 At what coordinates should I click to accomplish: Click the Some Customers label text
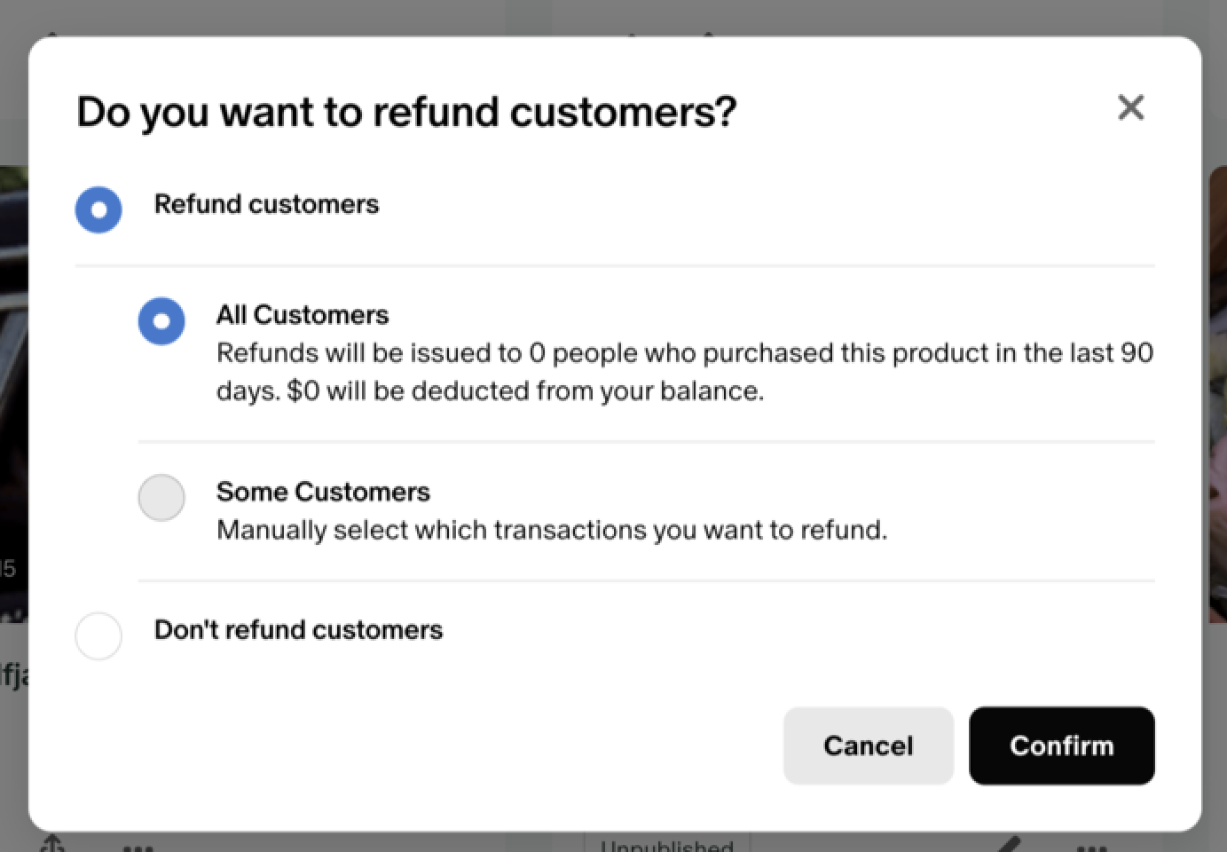(x=323, y=492)
